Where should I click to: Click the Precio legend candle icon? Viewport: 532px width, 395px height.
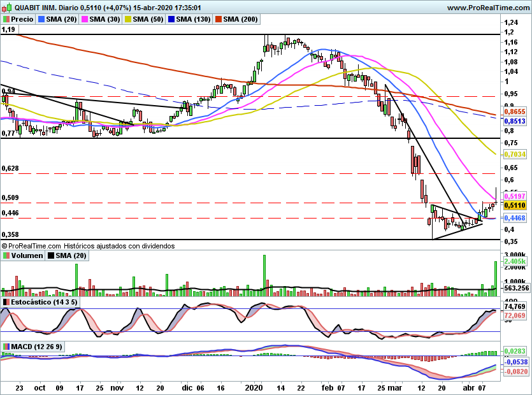(6, 19)
